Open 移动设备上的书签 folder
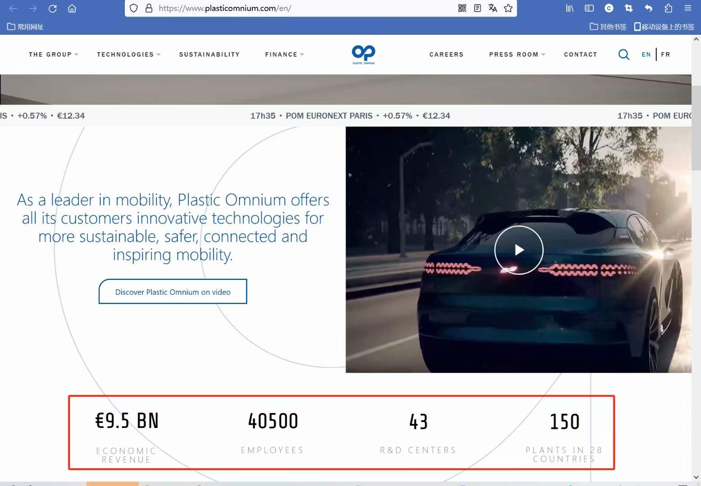Viewport: 701px width, 486px height. pyautogui.click(x=664, y=27)
